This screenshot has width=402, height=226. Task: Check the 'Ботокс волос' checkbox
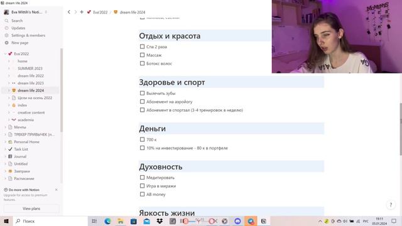143,63
